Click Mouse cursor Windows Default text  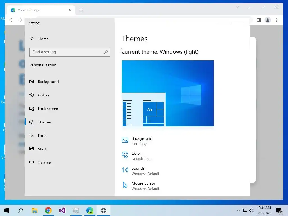145,188
